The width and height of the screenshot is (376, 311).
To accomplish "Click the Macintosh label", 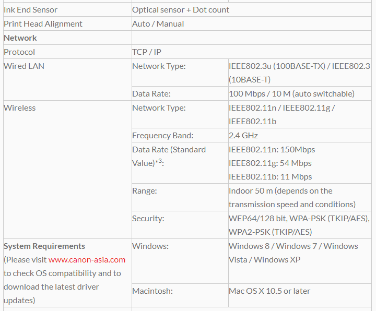I will (x=152, y=291).
